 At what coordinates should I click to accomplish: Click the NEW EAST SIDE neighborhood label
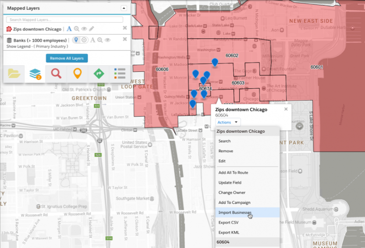point(311,21)
